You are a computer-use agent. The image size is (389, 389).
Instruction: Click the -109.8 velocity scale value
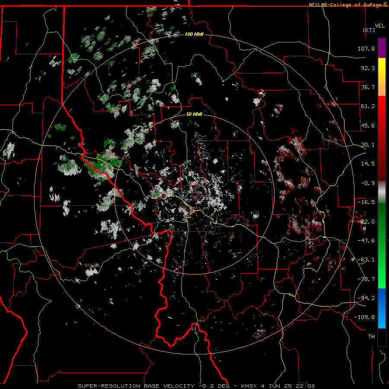point(364,317)
